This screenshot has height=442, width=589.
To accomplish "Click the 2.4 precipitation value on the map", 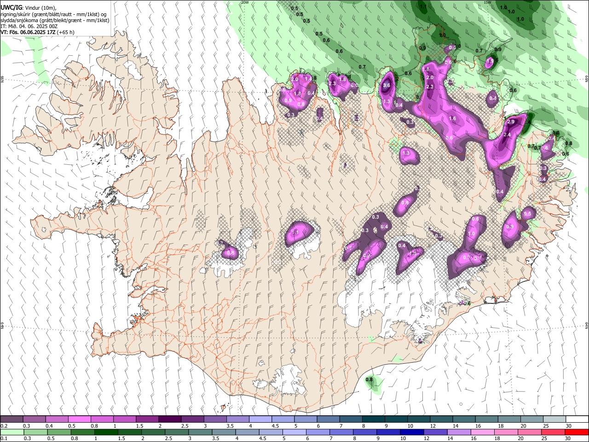I will coord(508,134).
